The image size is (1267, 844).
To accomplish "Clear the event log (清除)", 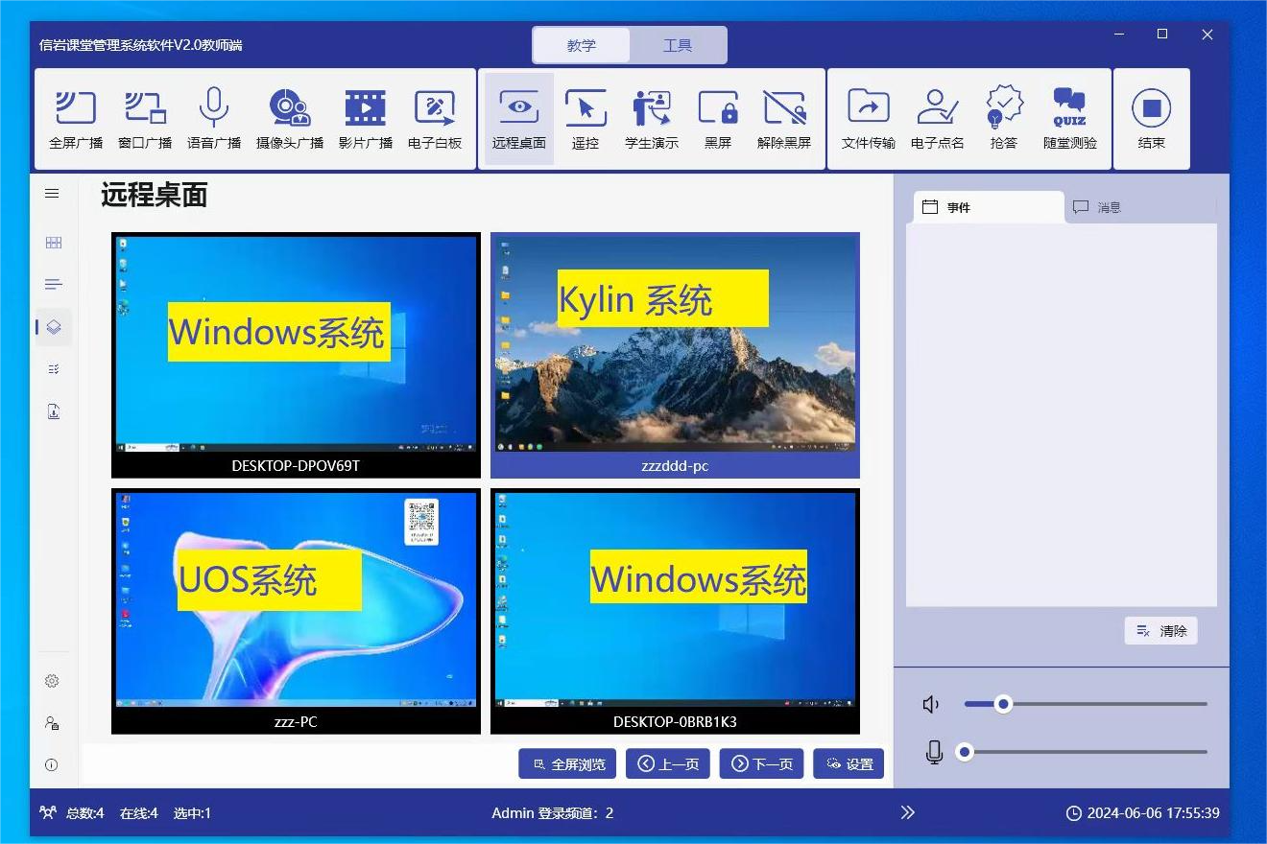I will pos(1161,631).
